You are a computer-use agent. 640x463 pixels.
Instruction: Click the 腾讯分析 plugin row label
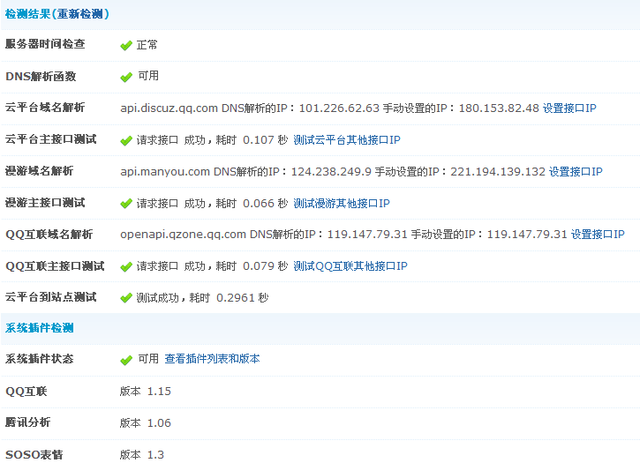pos(27,422)
